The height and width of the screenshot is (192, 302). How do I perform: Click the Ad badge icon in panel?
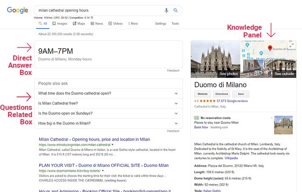tap(197, 118)
